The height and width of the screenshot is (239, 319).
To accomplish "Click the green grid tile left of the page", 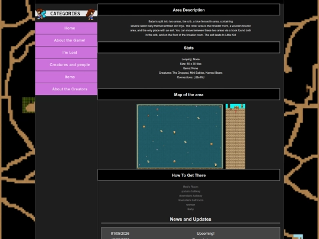I will pos(29,105).
